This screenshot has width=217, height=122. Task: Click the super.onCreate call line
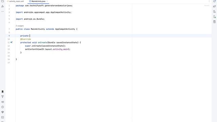coord(45,46)
